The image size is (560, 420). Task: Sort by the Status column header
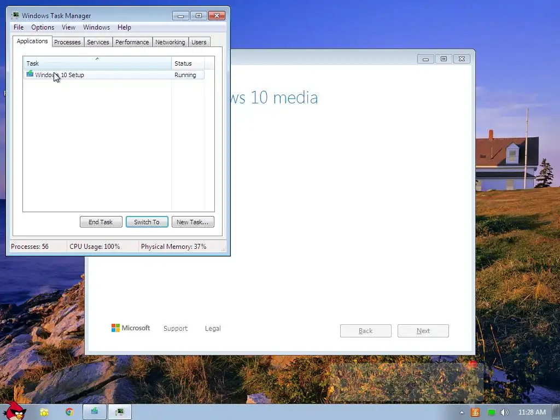[x=188, y=63]
